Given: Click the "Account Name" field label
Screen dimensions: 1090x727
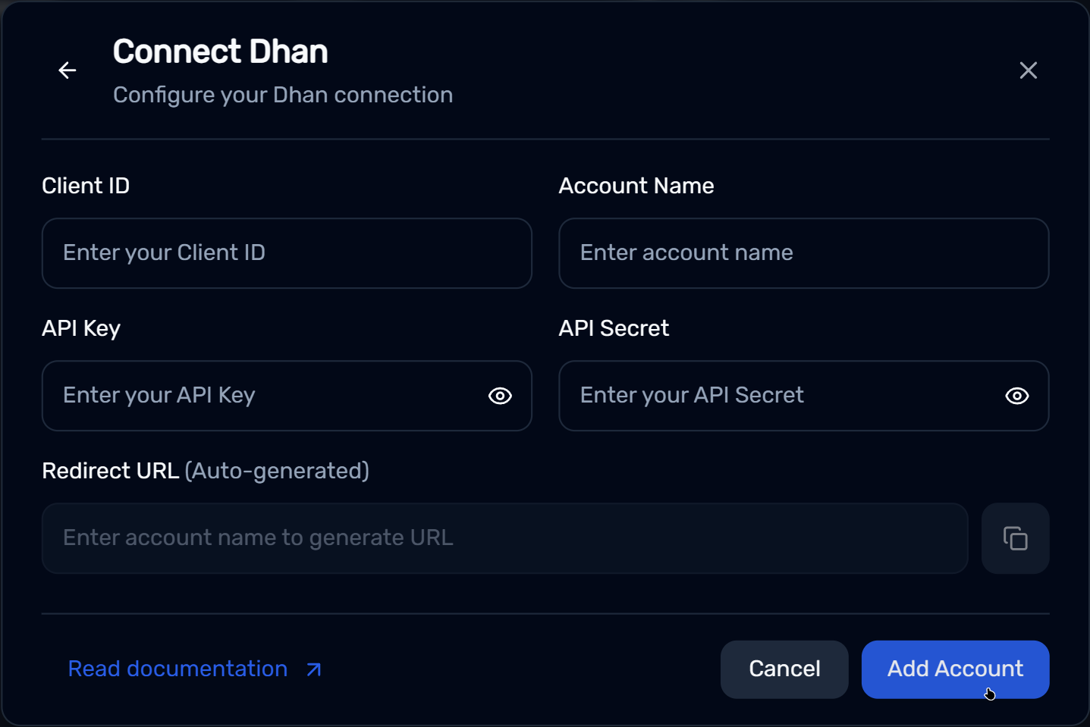Looking at the screenshot, I should (636, 186).
